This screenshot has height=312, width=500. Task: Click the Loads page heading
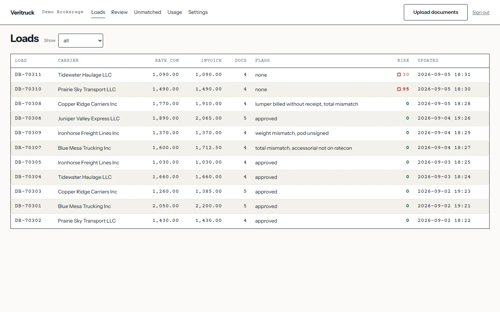pos(25,38)
